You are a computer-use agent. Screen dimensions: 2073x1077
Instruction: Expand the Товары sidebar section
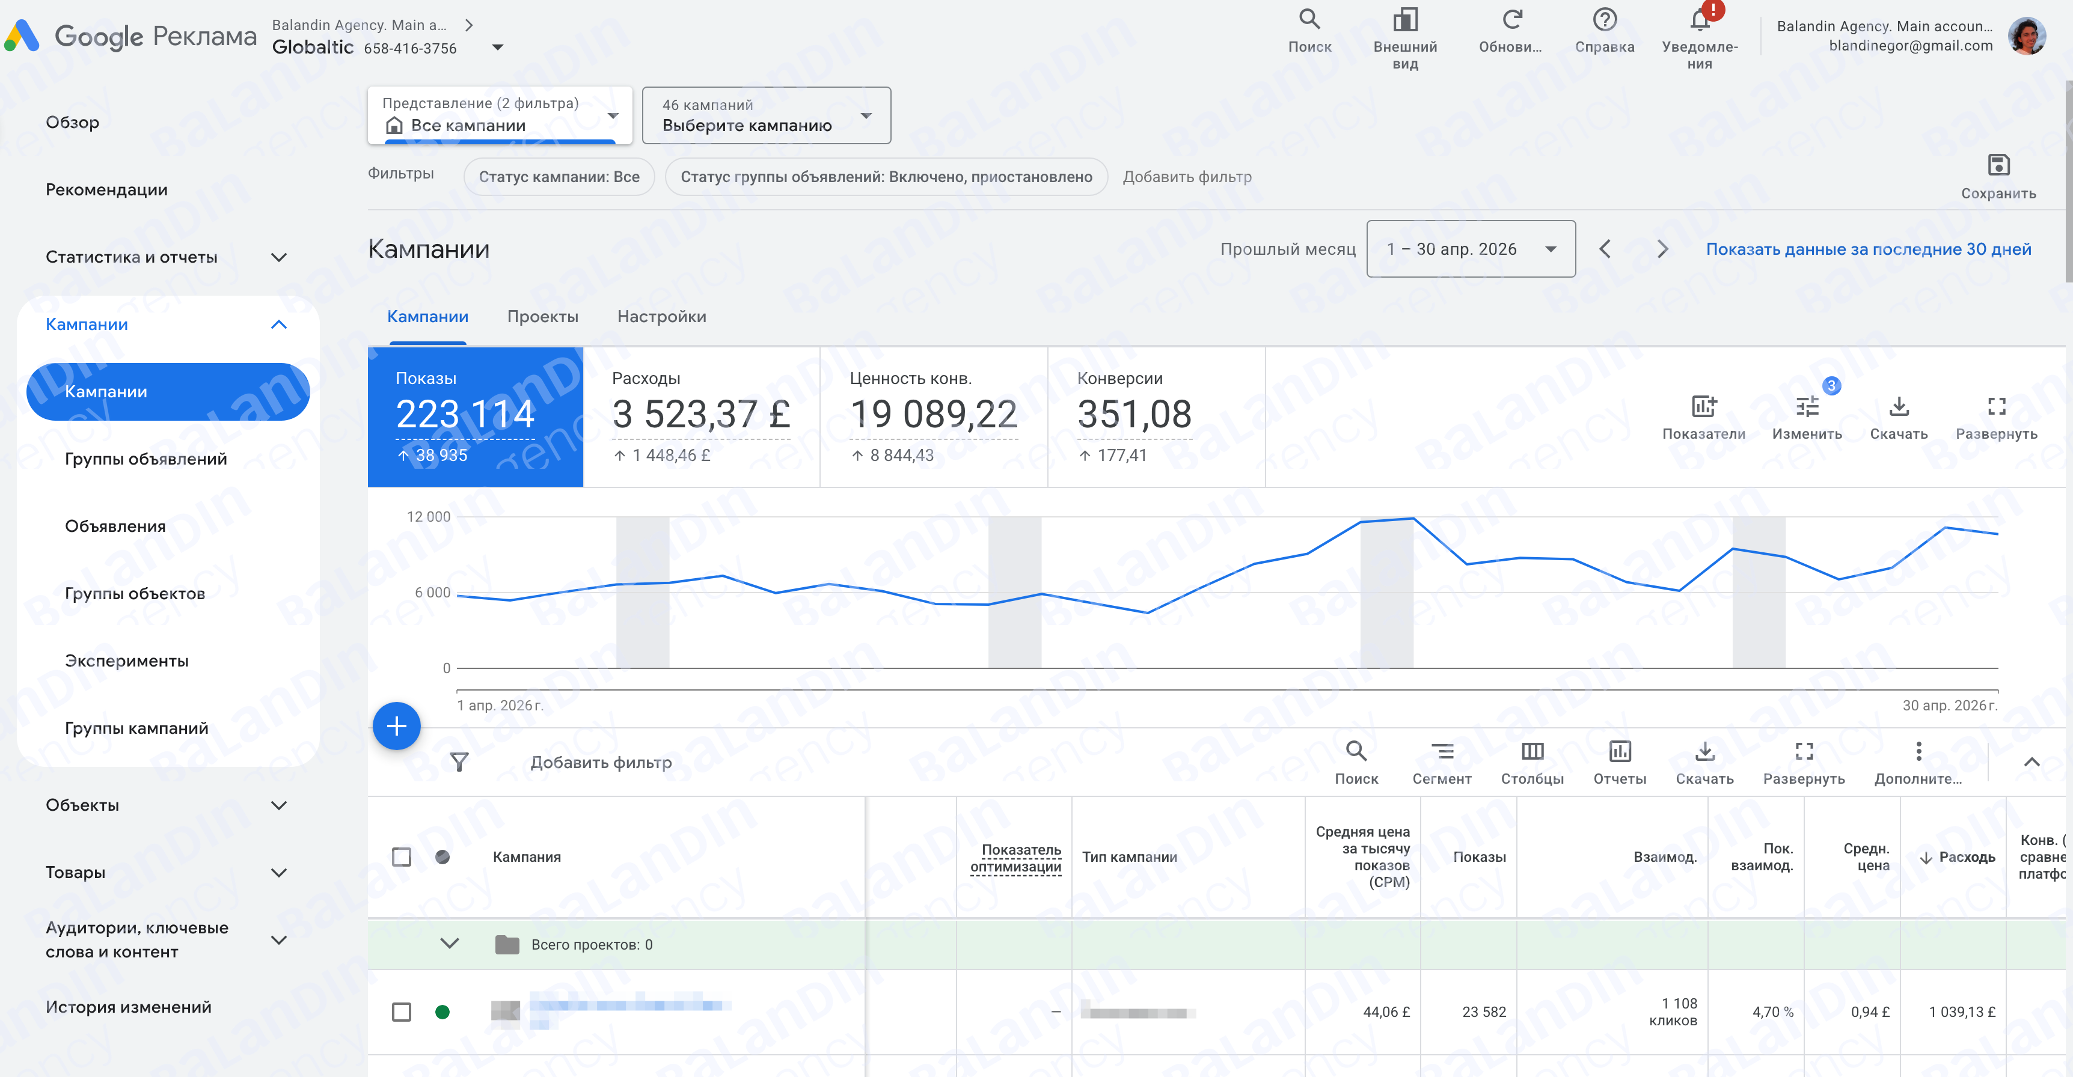278,873
